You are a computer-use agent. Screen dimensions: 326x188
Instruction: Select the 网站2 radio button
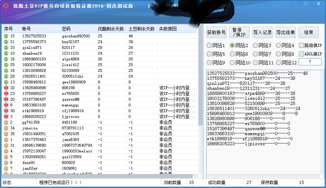coord(232,45)
